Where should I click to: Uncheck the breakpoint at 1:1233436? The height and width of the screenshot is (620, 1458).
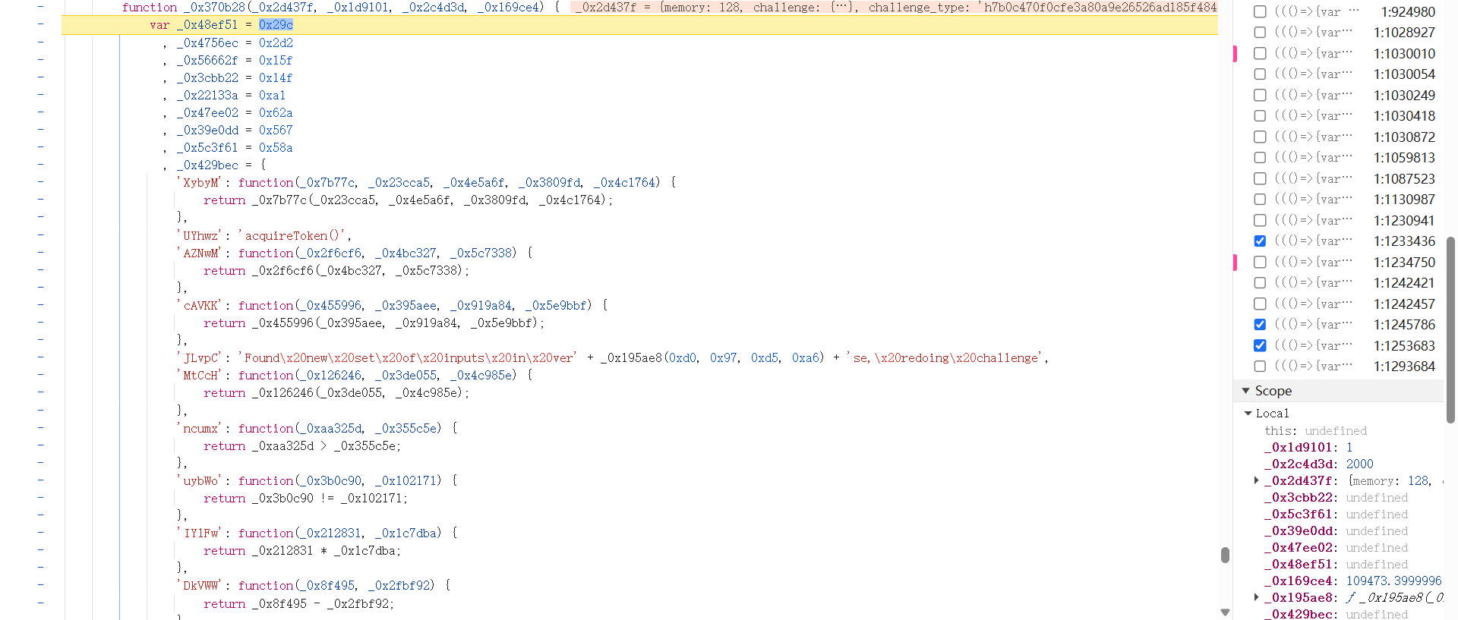tap(1260, 241)
